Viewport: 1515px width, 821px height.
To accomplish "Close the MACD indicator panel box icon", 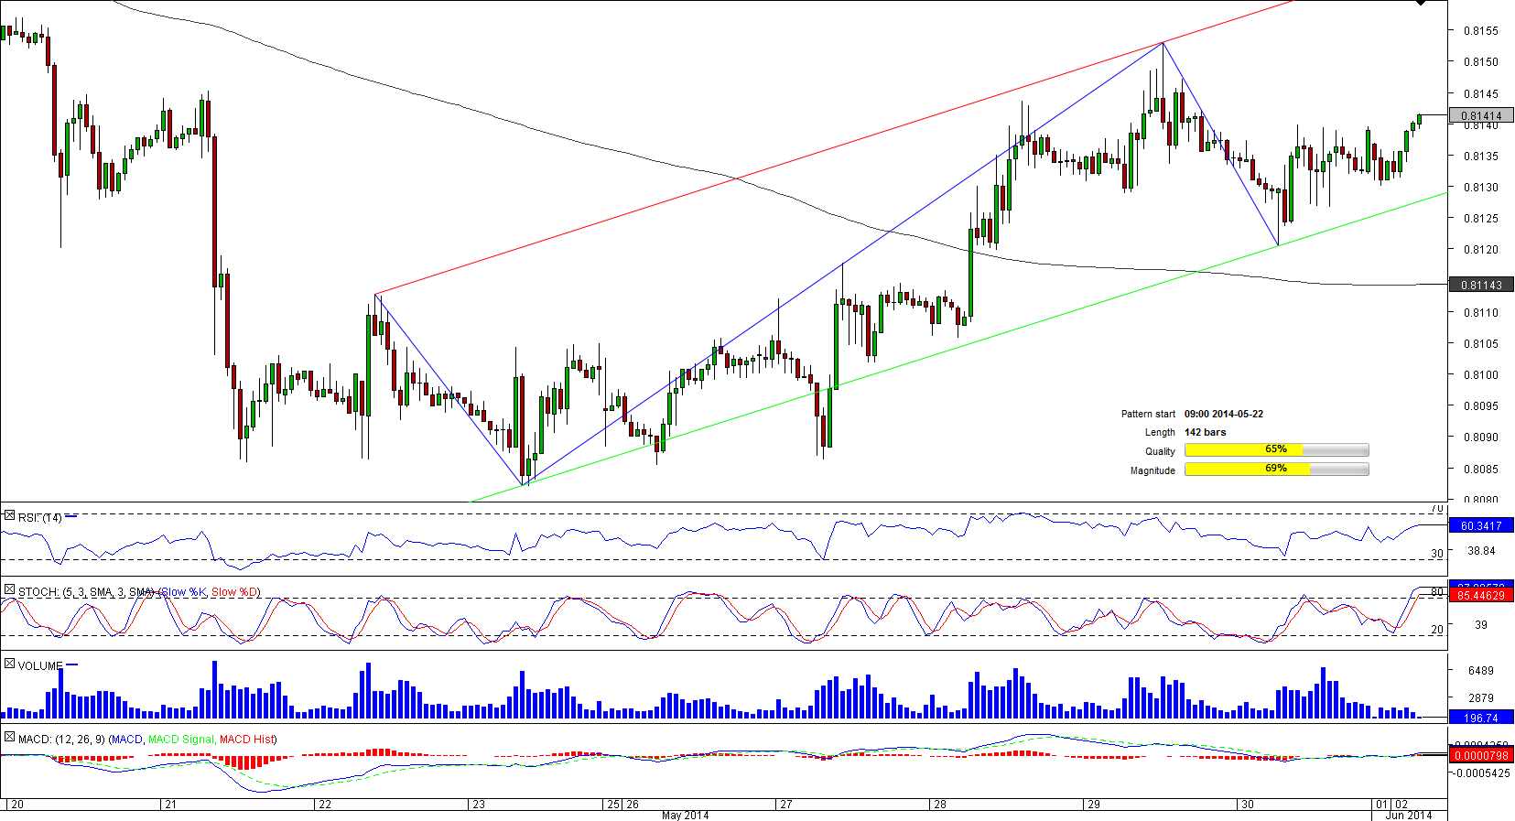I will [x=9, y=737].
